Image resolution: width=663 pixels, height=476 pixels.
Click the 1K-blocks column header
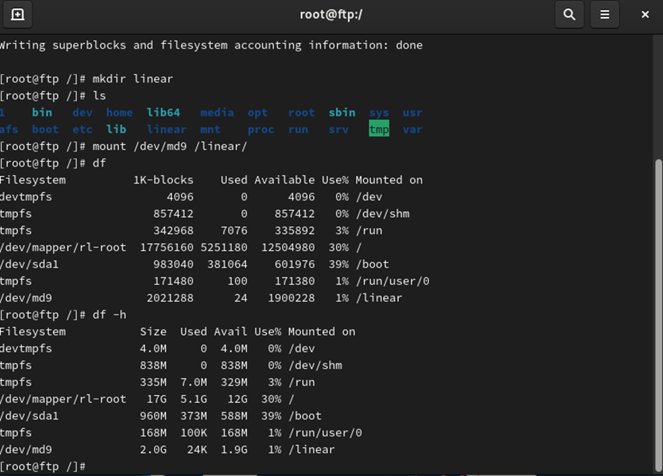coord(163,180)
